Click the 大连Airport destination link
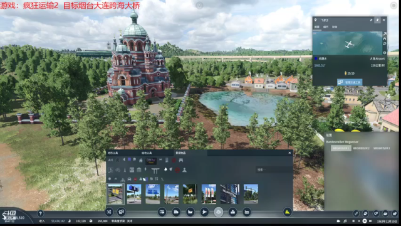Screen dimensions: 401x226 coord(377,58)
